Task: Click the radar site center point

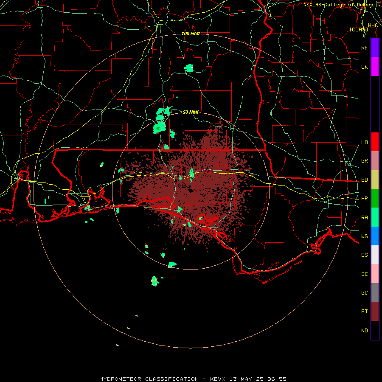Action: pyautogui.click(x=191, y=191)
